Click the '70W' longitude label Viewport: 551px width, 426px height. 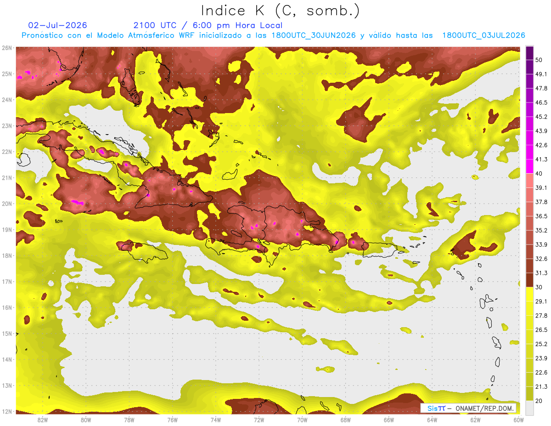click(x=302, y=420)
